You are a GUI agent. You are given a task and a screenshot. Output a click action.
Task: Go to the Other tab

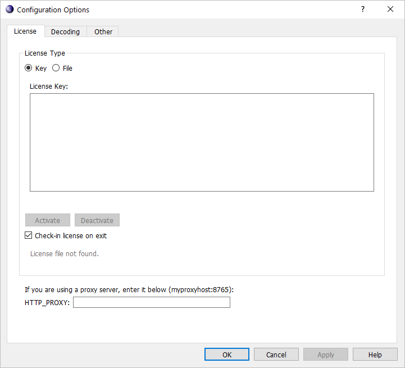click(103, 32)
